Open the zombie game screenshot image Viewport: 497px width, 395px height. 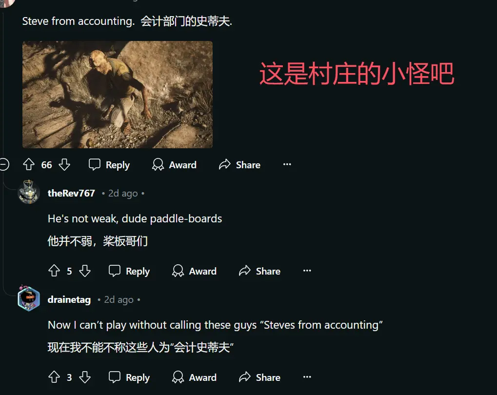[x=118, y=95]
